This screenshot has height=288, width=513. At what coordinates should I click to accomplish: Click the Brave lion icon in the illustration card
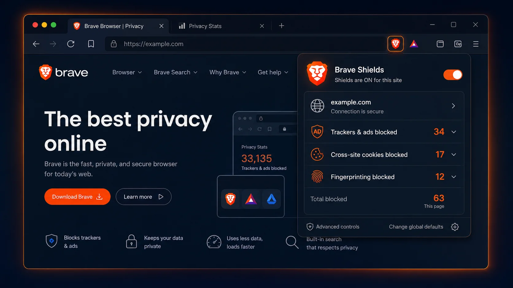pos(230,199)
